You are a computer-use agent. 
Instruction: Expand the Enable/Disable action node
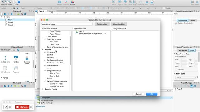(x=45, y=65)
